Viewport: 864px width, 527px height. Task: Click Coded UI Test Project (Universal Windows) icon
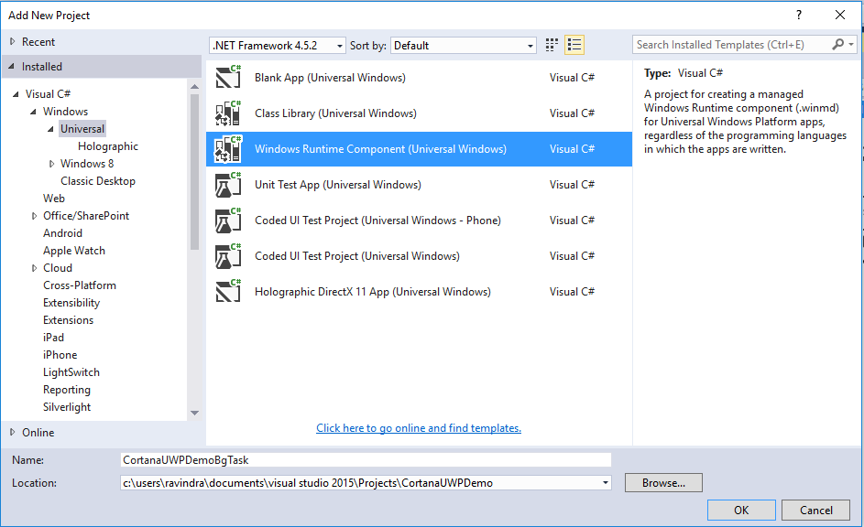point(228,256)
